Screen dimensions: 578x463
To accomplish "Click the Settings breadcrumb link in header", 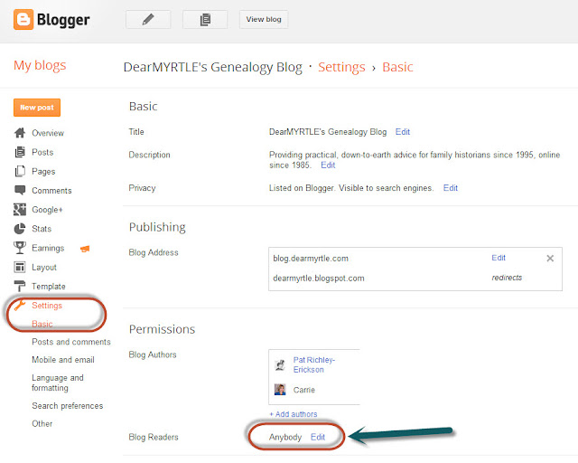I will click(341, 67).
